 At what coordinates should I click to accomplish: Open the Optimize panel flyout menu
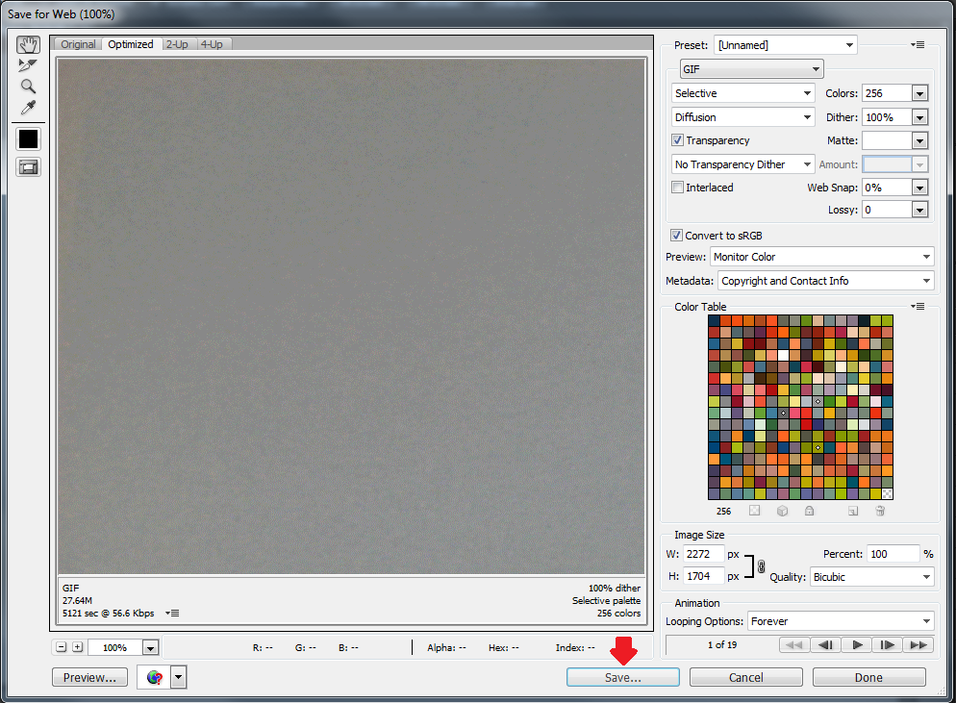(918, 44)
